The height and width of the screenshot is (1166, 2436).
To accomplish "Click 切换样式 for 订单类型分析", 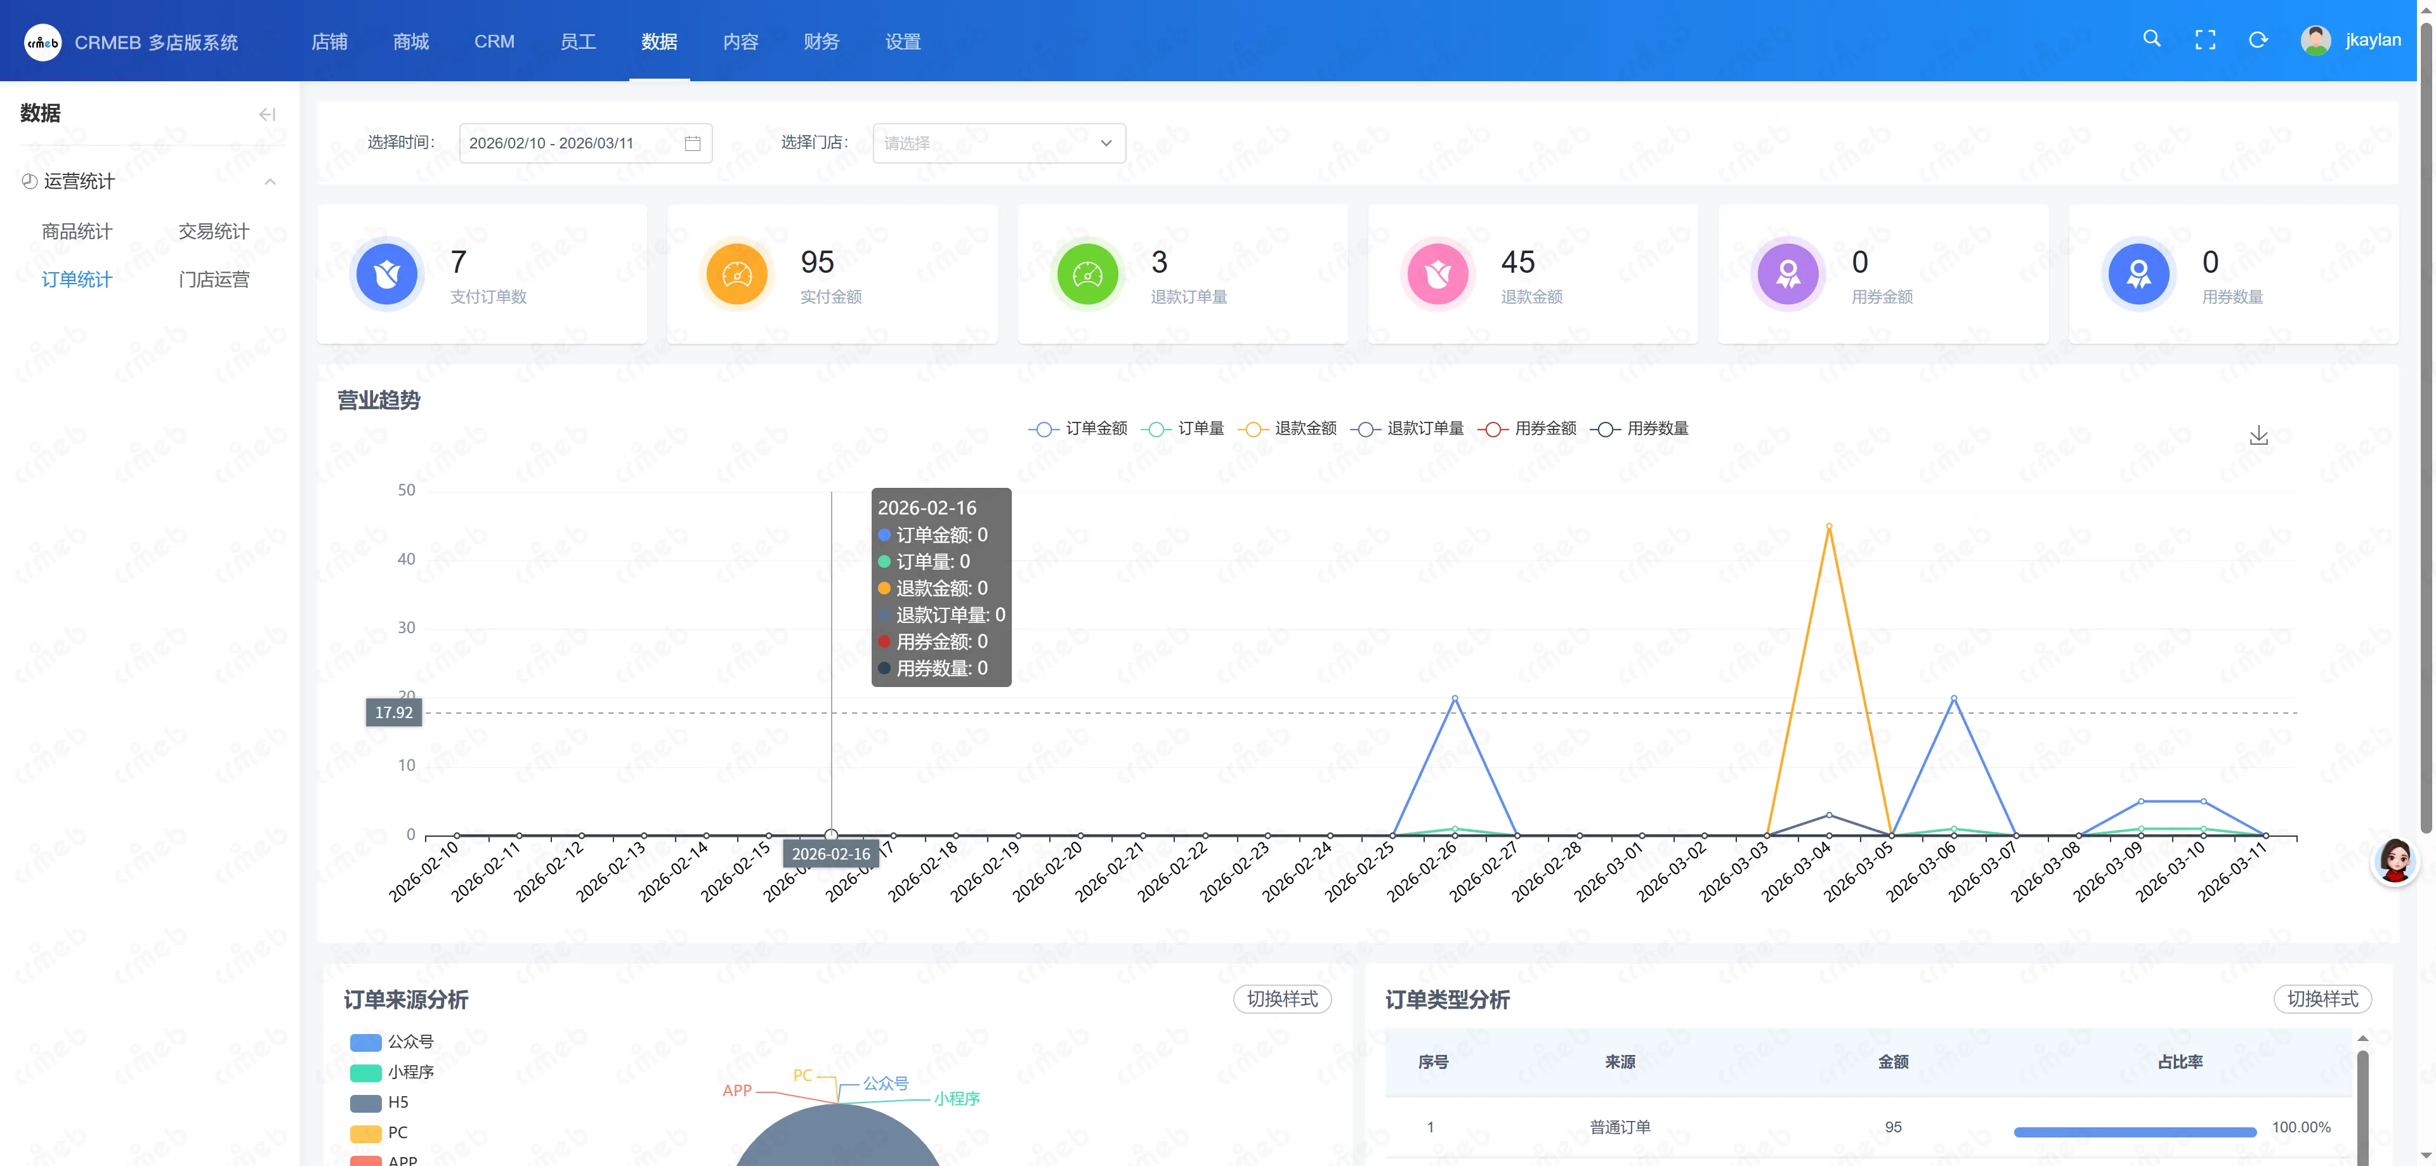I will [x=2322, y=999].
